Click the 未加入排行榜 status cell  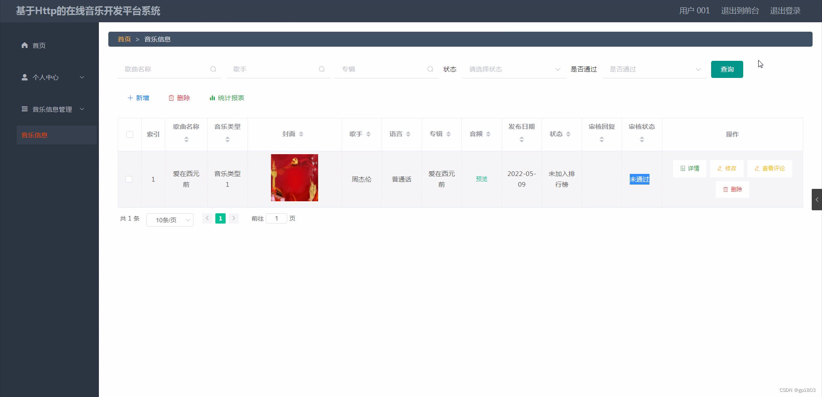[x=562, y=179]
